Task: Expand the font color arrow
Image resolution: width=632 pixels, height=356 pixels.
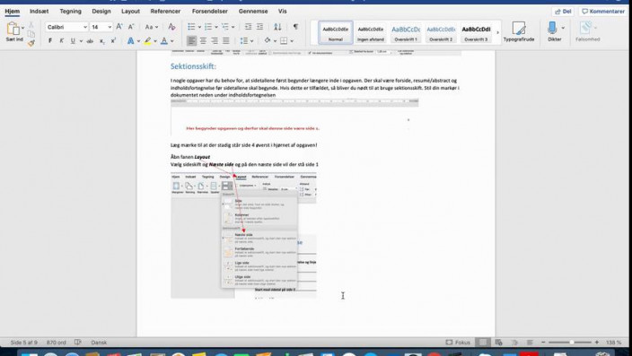Action: (x=172, y=41)
